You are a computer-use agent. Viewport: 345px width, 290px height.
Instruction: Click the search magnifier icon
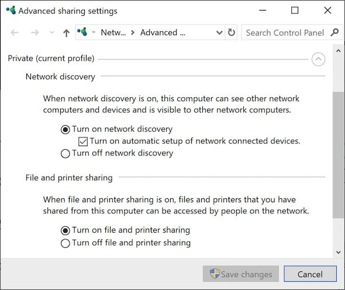(334, 32)
